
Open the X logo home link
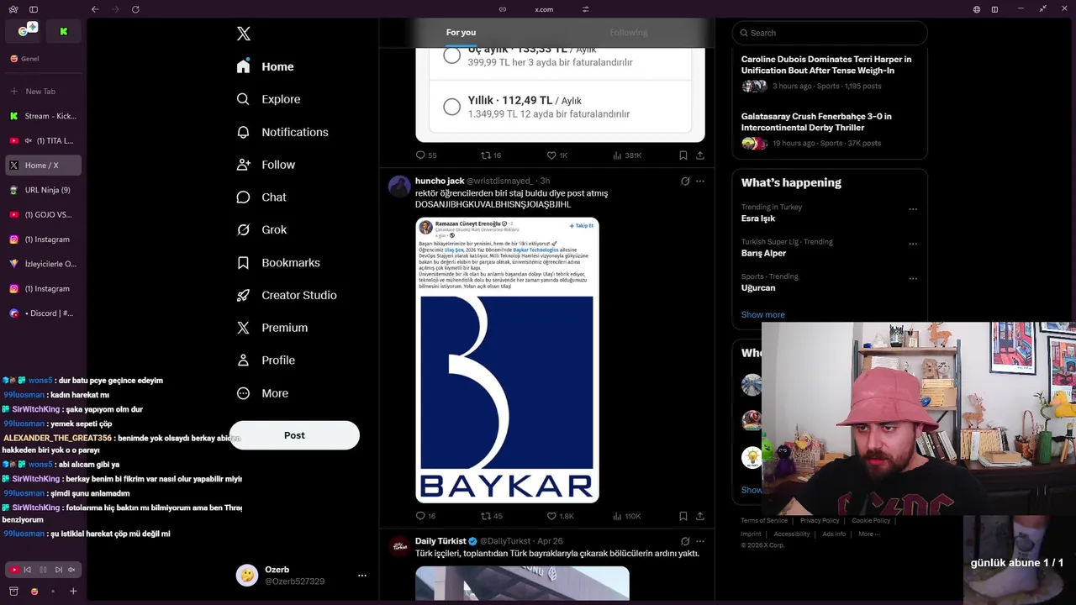tap(244, 34)
